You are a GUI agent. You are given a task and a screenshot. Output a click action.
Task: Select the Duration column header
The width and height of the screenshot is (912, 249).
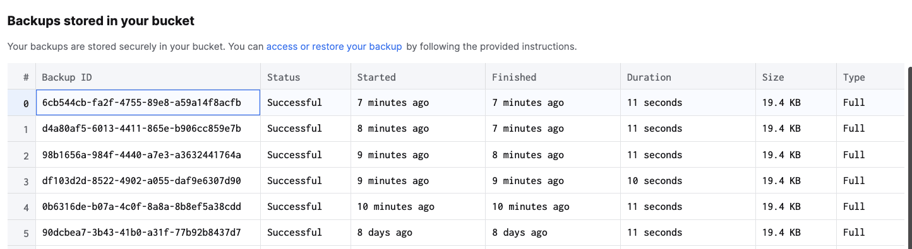click(x=688, y=77)
